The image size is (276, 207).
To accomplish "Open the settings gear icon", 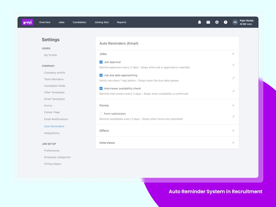I will coord(217,22).
